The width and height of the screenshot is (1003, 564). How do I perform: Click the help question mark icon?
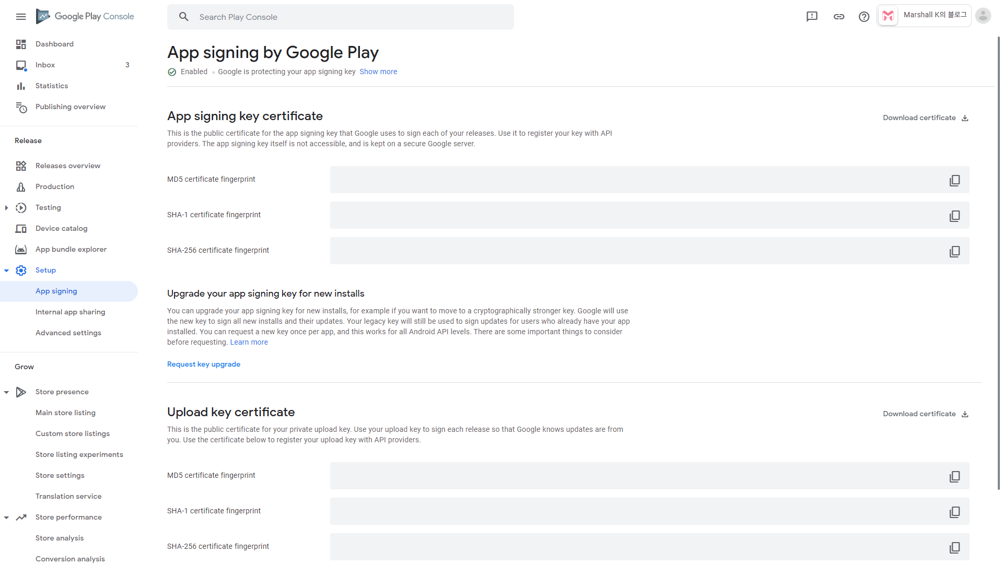864,17
